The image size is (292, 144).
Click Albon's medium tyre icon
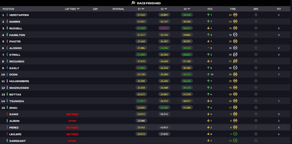click(x=235, y=121)
